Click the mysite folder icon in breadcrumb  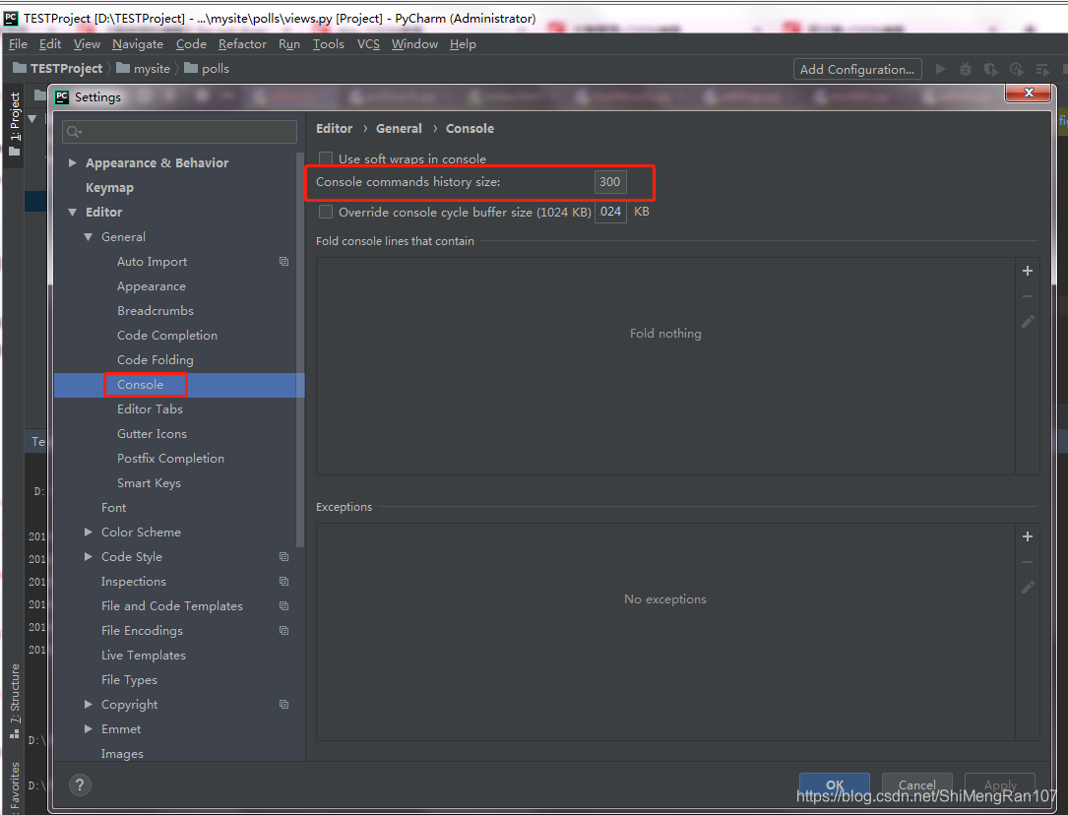click(x=123, y=68)
